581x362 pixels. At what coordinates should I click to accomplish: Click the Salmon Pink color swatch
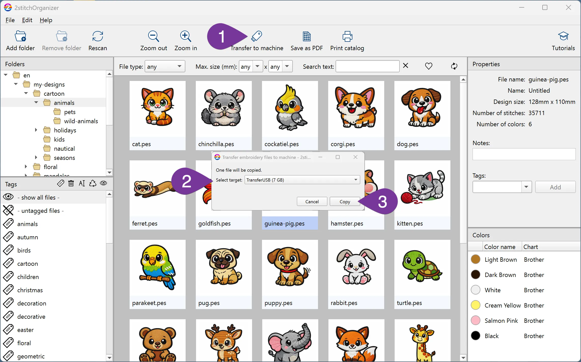[x=475, y=321]
